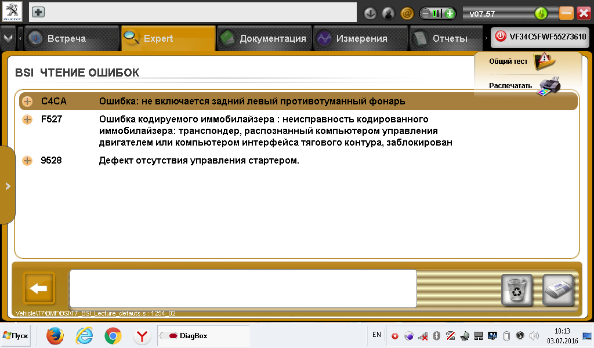Image resolution: width=594 pixels, height=348 pixels.
Task: Expand the top-left dropdown chevron
Action: [8, 38]
